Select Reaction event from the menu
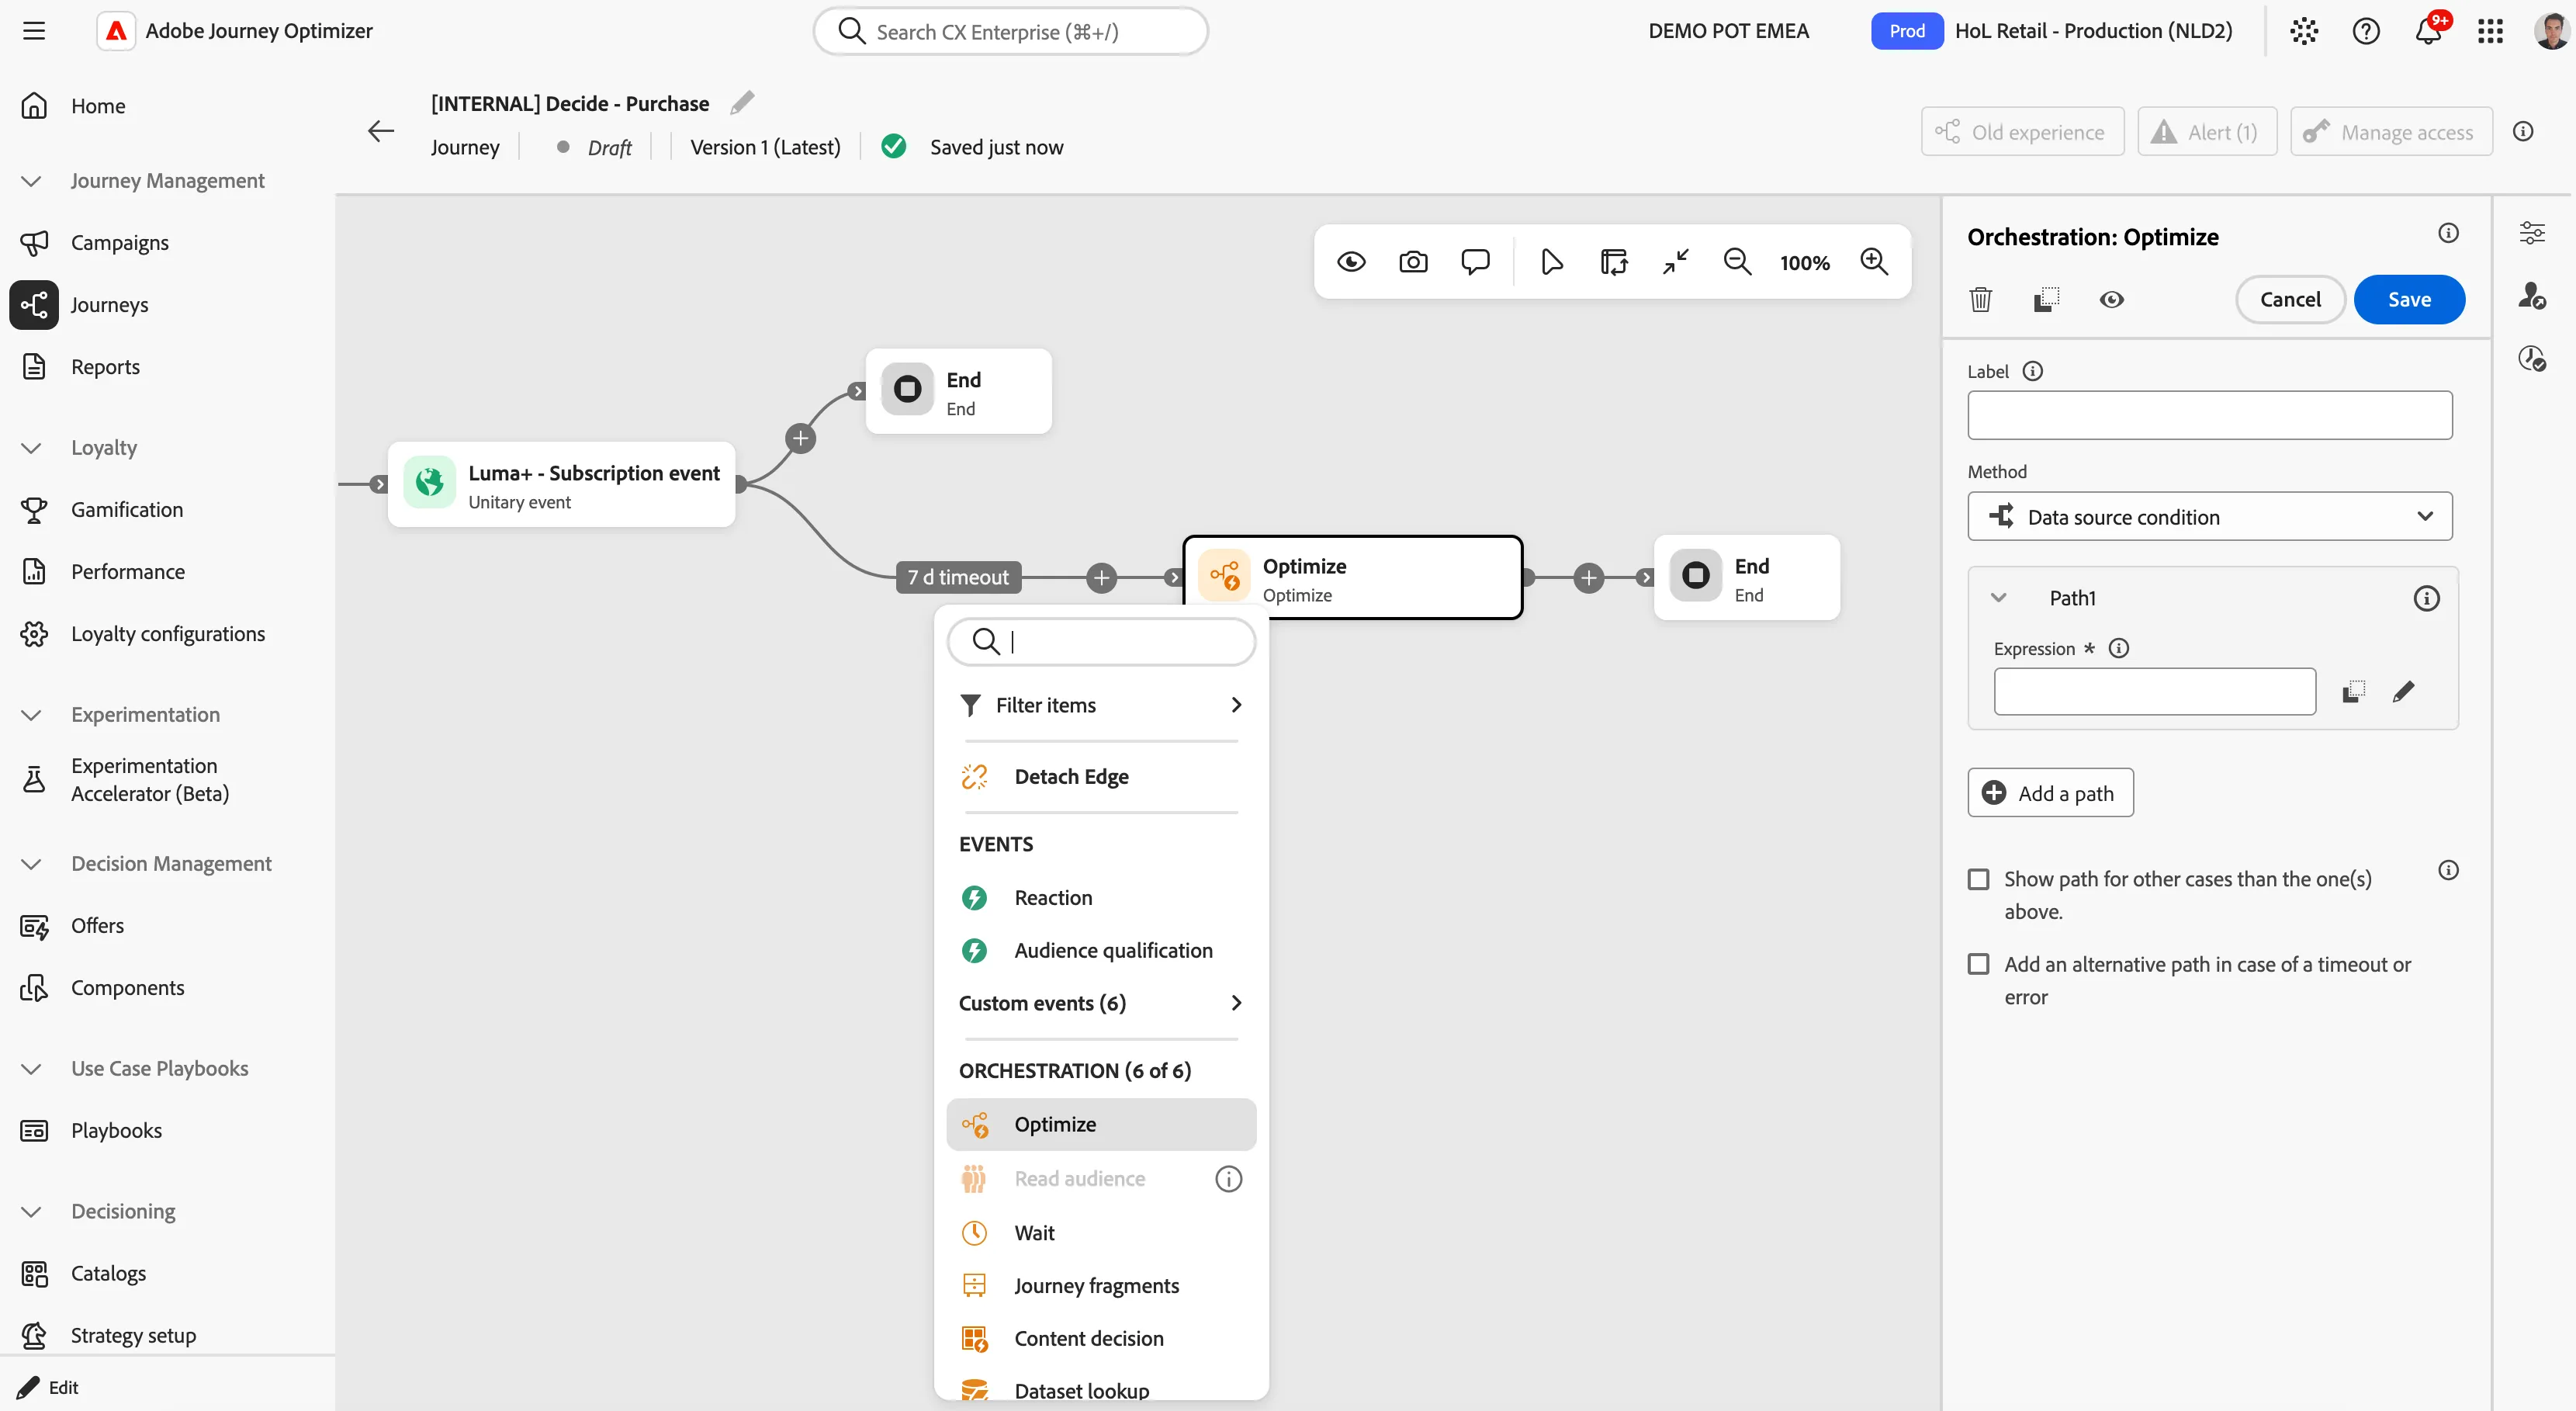 click(1101, 898)
